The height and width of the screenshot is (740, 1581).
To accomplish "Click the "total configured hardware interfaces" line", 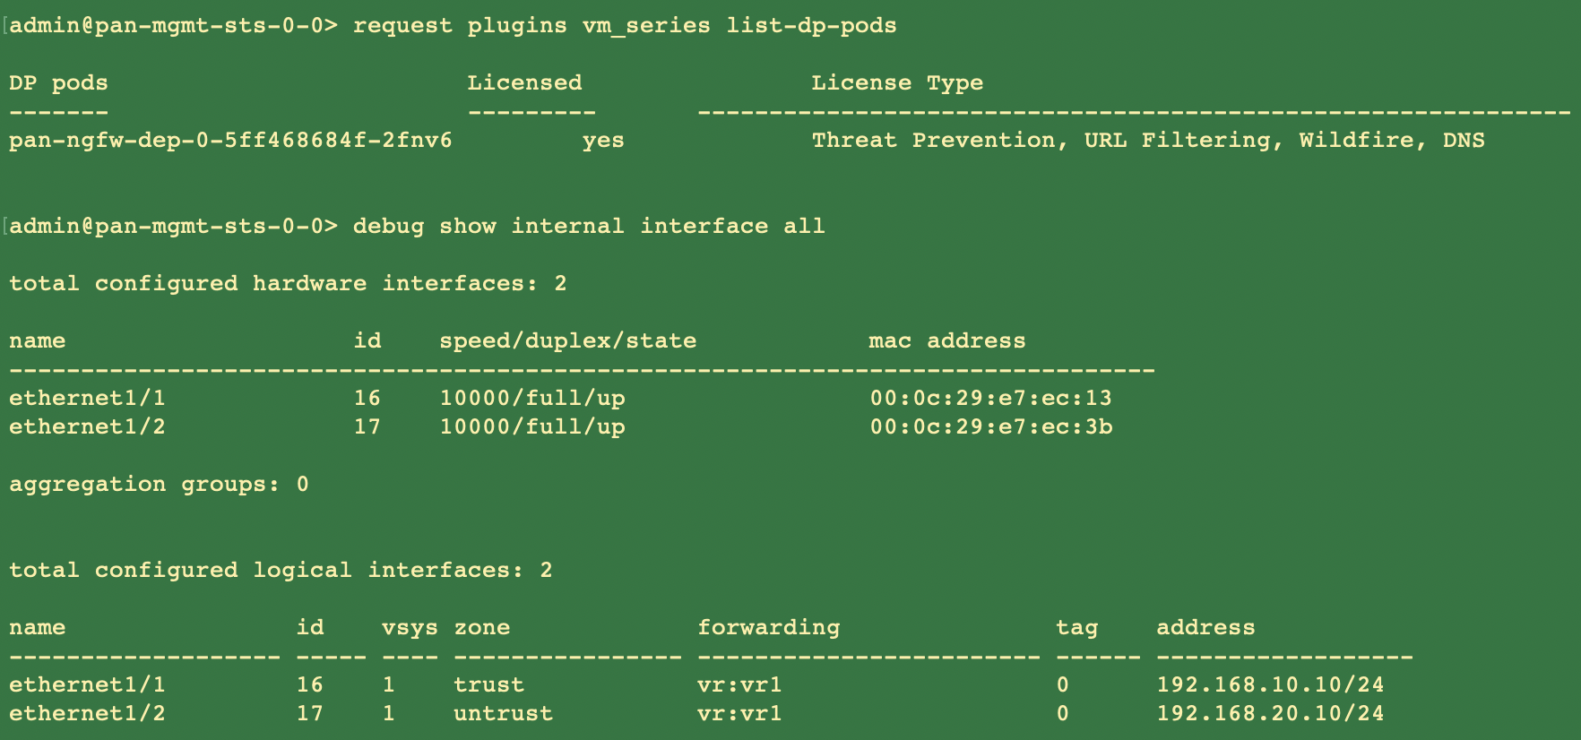I will point(288,284).
